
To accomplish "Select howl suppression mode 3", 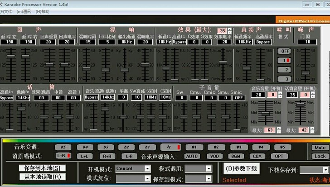I will point(284,79).
